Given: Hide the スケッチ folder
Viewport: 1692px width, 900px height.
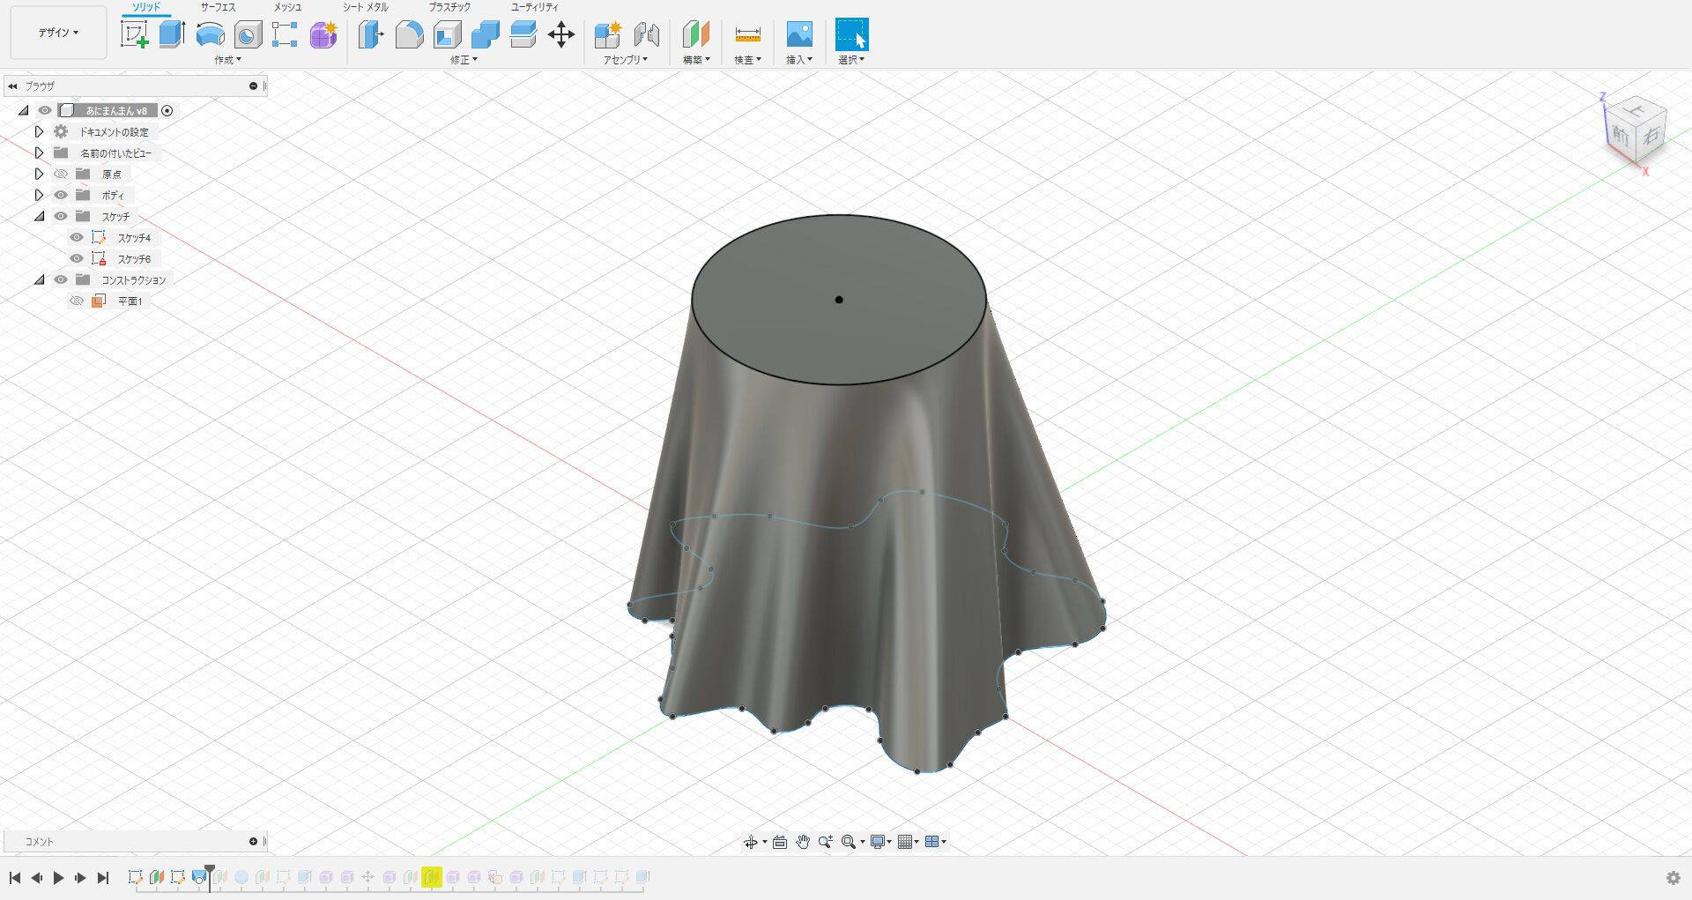Looking at the screenshot, I should pyautogui.click(x=61, y=216).
